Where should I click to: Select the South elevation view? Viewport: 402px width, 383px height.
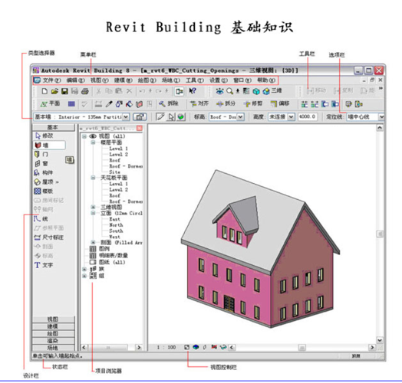[116, 231]
